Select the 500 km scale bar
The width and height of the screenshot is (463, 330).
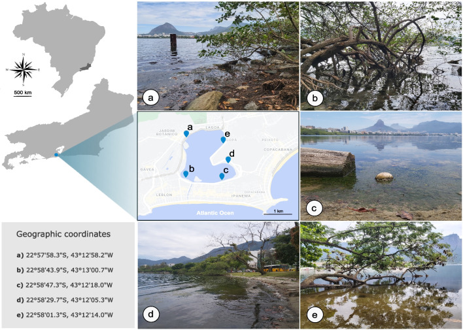tap(23, 93)
